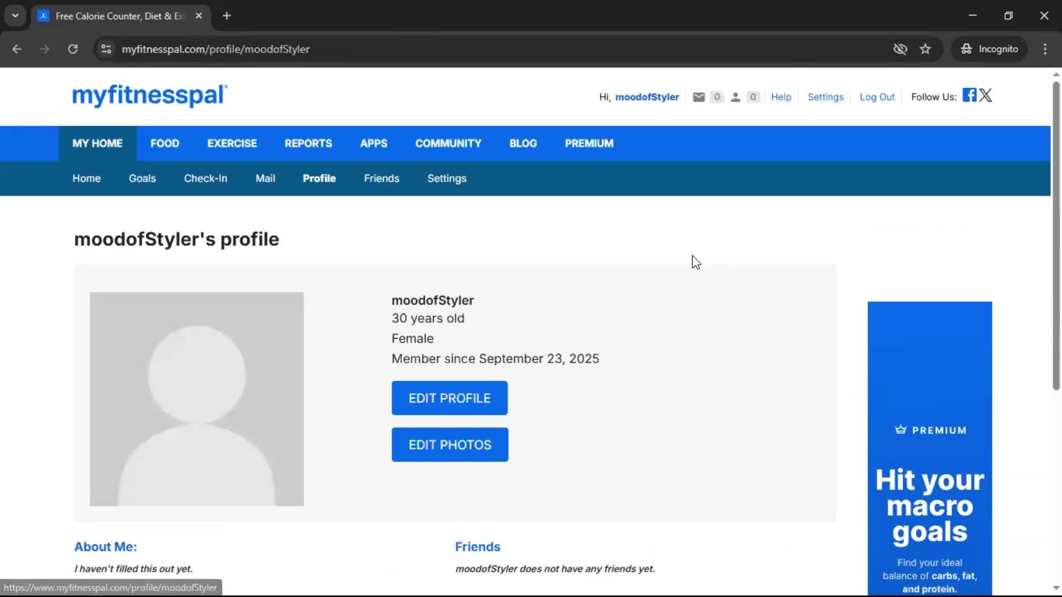The height and width of the screenshot is (597, 1062).
Task: Select the MY HOME main tab
Action: tap(97, 144)
